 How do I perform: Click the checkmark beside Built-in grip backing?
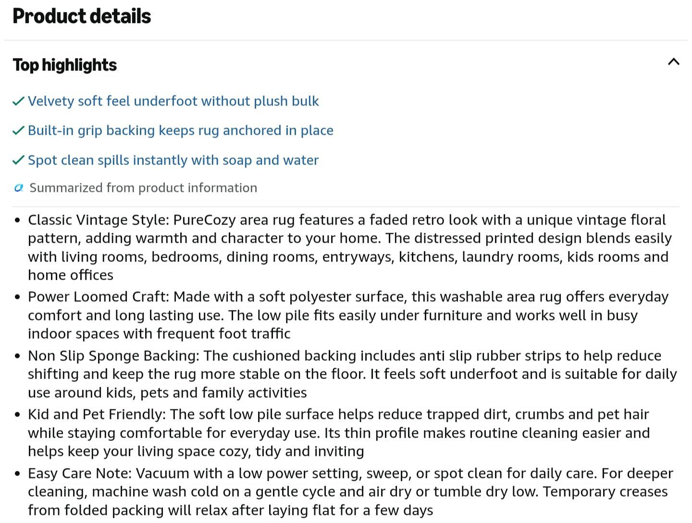click(18, 131)
